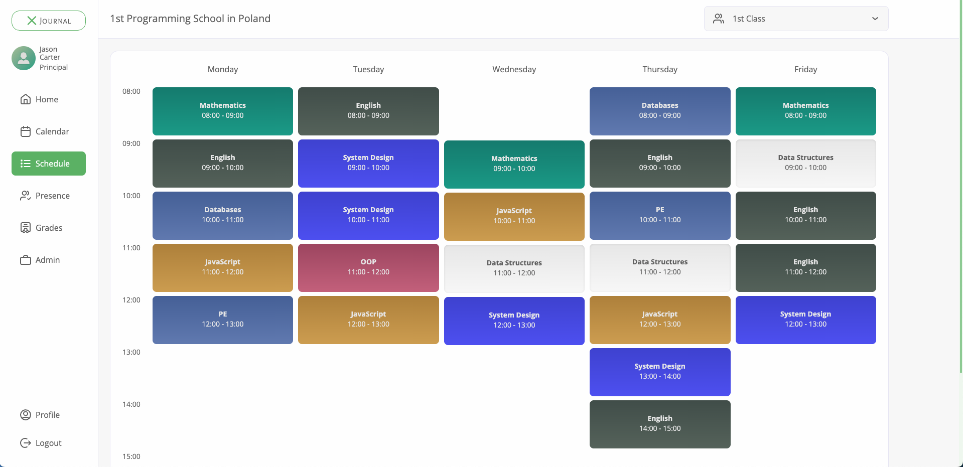The image size is (963, 467).
Task: Click the people icon in class selector
Action: (x=719, y=19)
